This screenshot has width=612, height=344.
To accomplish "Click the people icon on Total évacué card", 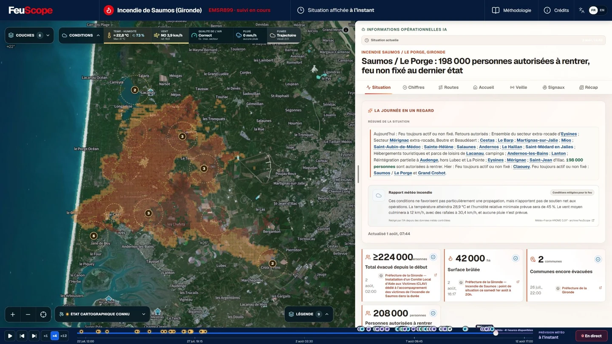I will 368,257.
